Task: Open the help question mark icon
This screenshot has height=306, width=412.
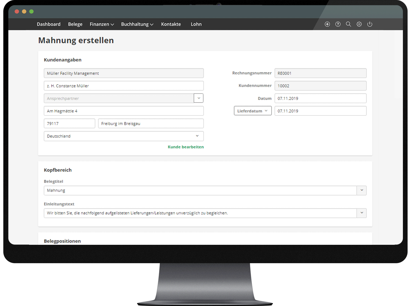Action: pos(338,24)
